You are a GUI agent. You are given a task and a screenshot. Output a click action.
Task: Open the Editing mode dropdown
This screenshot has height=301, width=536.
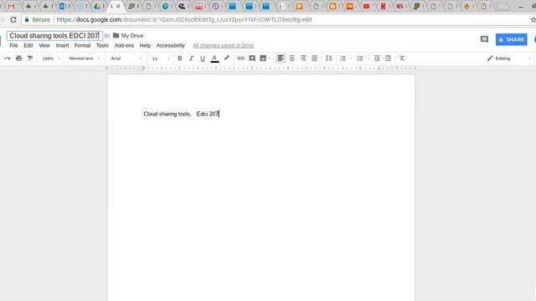coord(509,59)
